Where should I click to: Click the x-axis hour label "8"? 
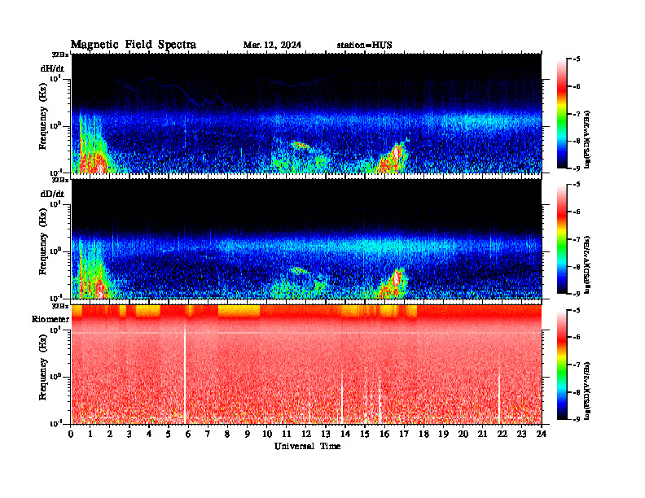coord(227,435)
